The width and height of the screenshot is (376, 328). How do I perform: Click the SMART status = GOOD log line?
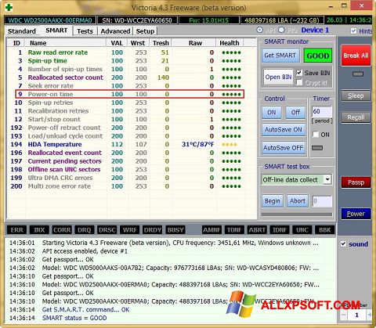coord(74,318)
